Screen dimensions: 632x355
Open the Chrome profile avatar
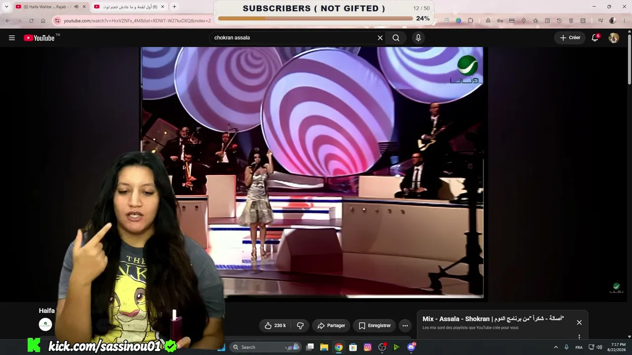pos(613,21)
